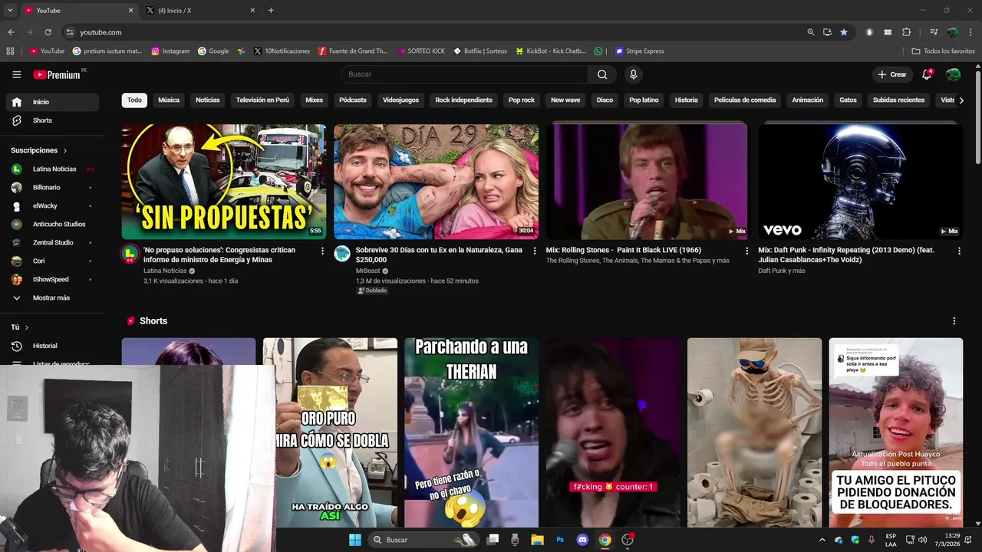The width and height of the screenshot is (982, 552).
Task: Start voice search with microphone icon
Action: [x=633, y=74]
